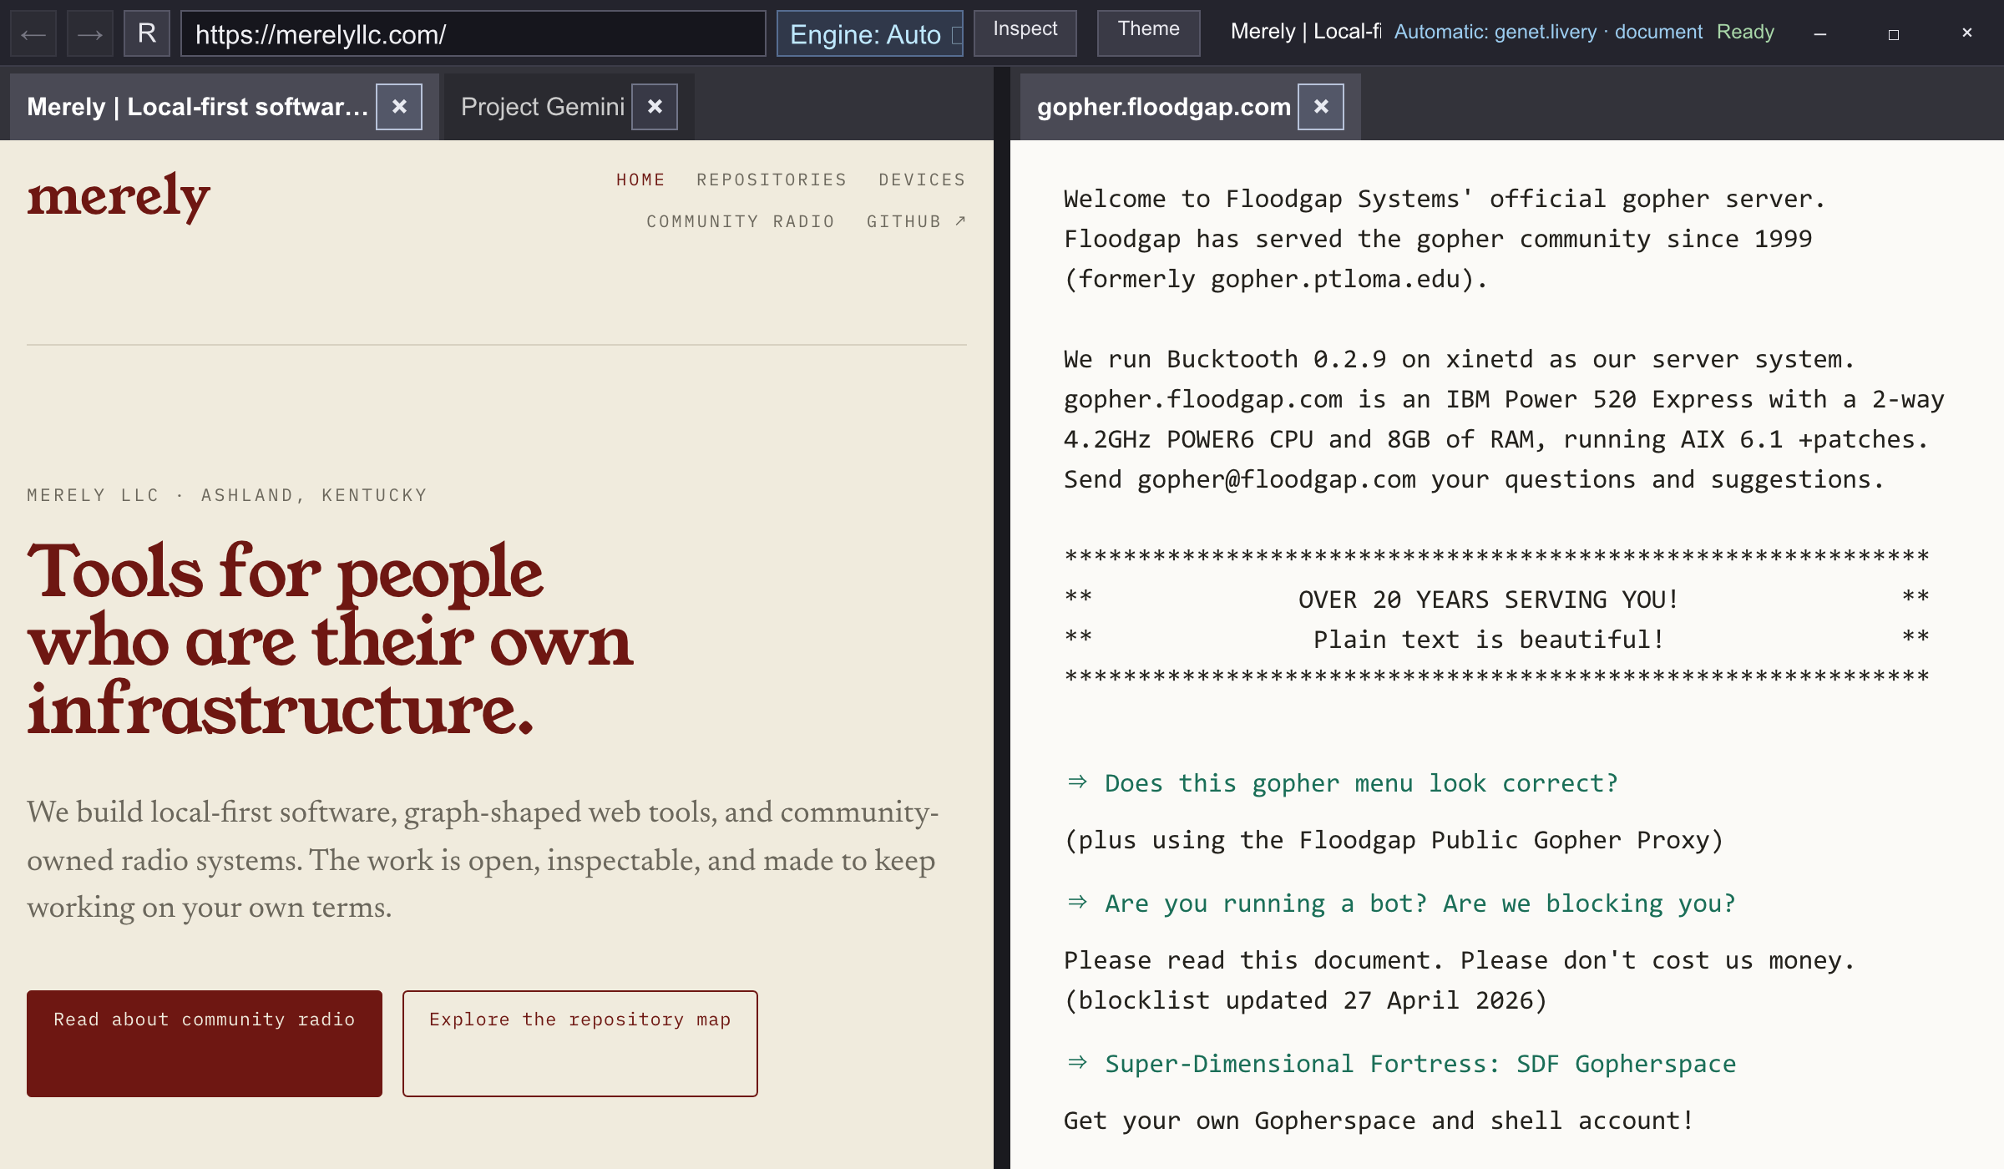Focus the URL address field

pos(473,34)
